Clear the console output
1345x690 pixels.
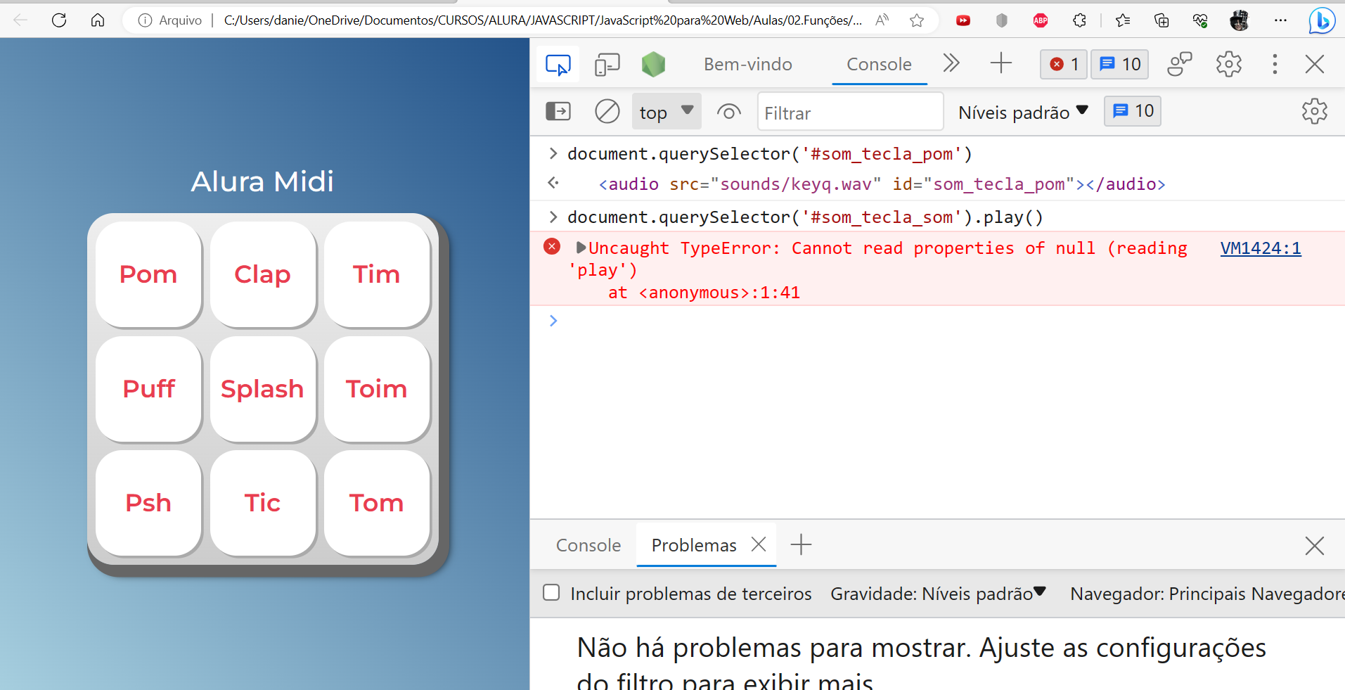point(607,112)
